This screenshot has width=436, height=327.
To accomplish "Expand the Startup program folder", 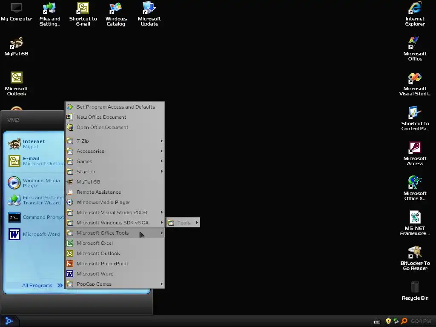I will click(x=115, y=172).
